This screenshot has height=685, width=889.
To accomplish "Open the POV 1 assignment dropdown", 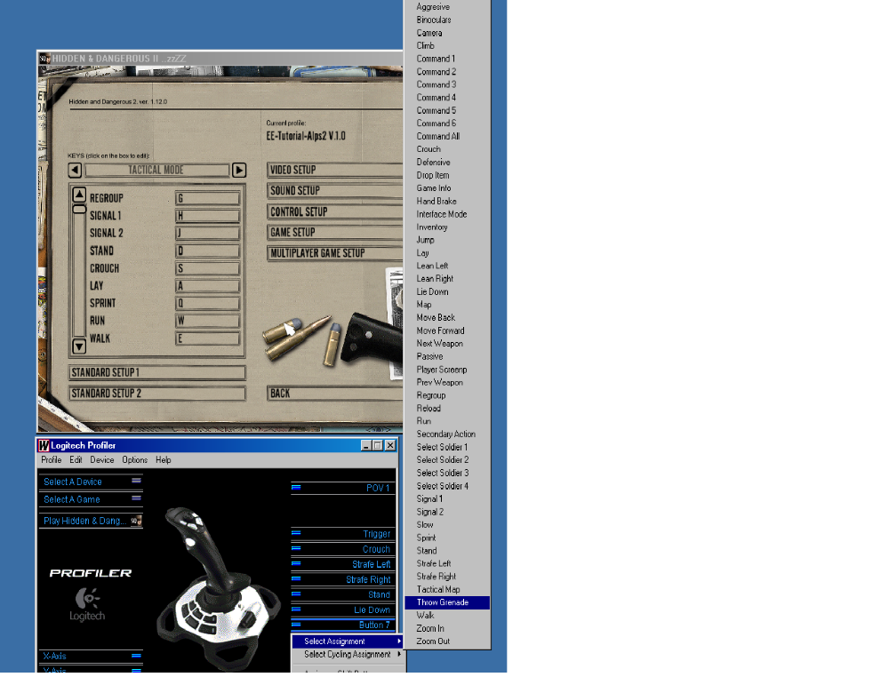I will coord(343,488).
